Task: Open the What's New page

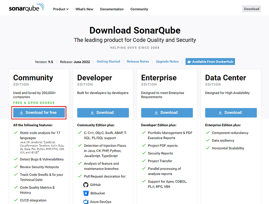Action: coord(84,9)
